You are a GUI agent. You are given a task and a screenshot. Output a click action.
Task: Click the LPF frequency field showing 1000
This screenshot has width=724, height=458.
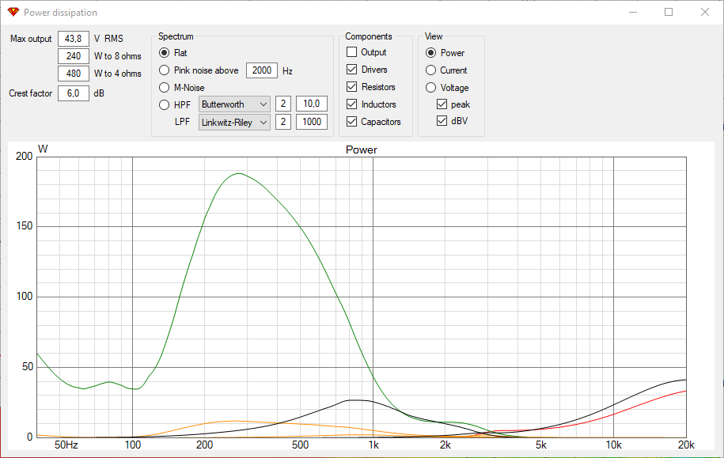pyautogui.click(x=312, y=122)
